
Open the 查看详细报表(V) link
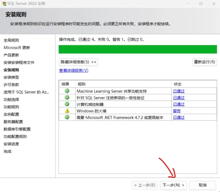(x=74, y=70)
